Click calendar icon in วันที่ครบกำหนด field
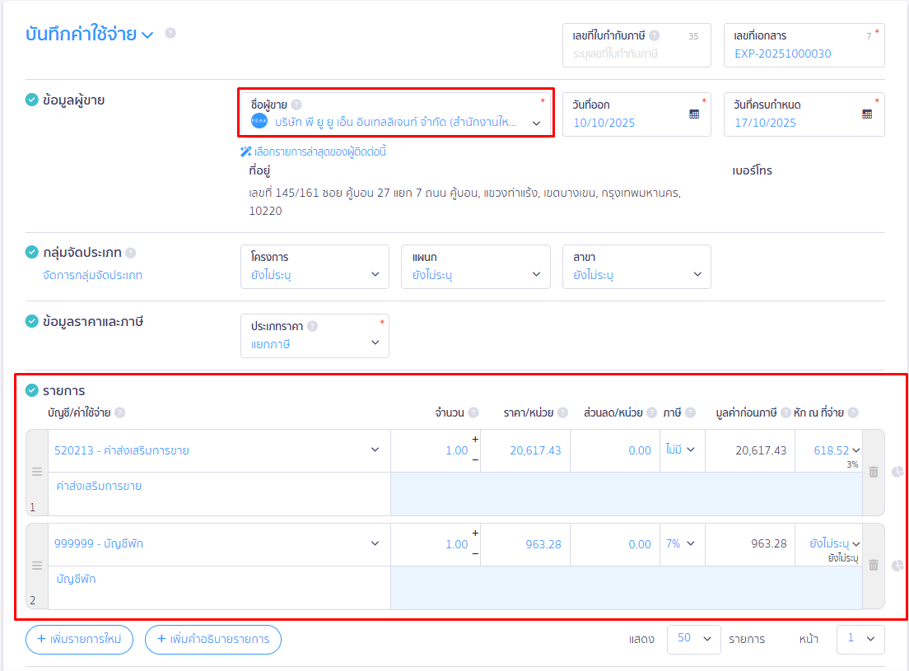 tap(867, 114)
